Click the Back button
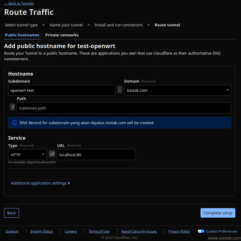This screenshot has height=241, width=241. click(x=11, y=213)
